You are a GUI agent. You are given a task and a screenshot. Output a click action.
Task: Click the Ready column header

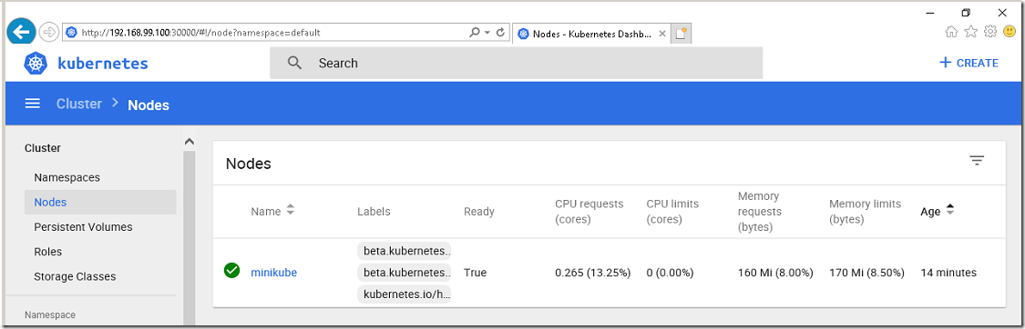pyautogui.click(x=479, y=211)
